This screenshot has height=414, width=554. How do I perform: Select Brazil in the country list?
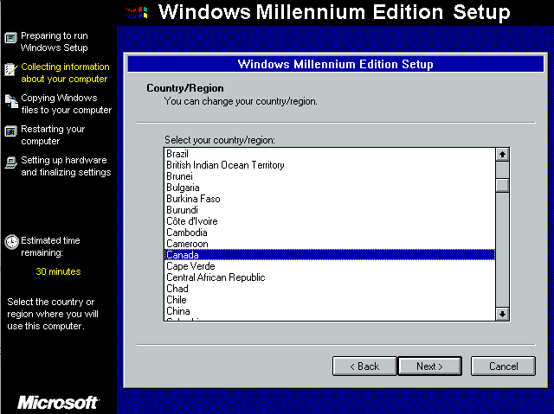[x=177, y=154]
